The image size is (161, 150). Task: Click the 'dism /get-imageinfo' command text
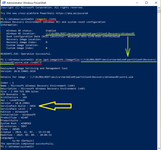click(49, 60)
